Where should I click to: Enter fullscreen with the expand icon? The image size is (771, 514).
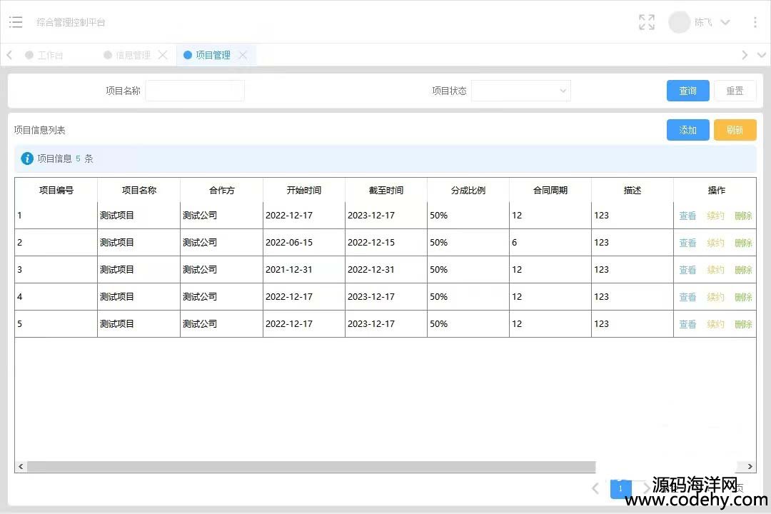pyautogui.click(x=647, y=22)
